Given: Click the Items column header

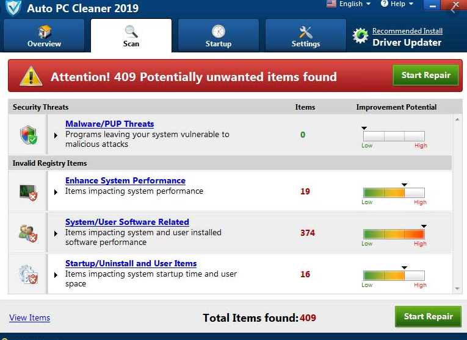Looking at the screenshot, I should [305, 107].
